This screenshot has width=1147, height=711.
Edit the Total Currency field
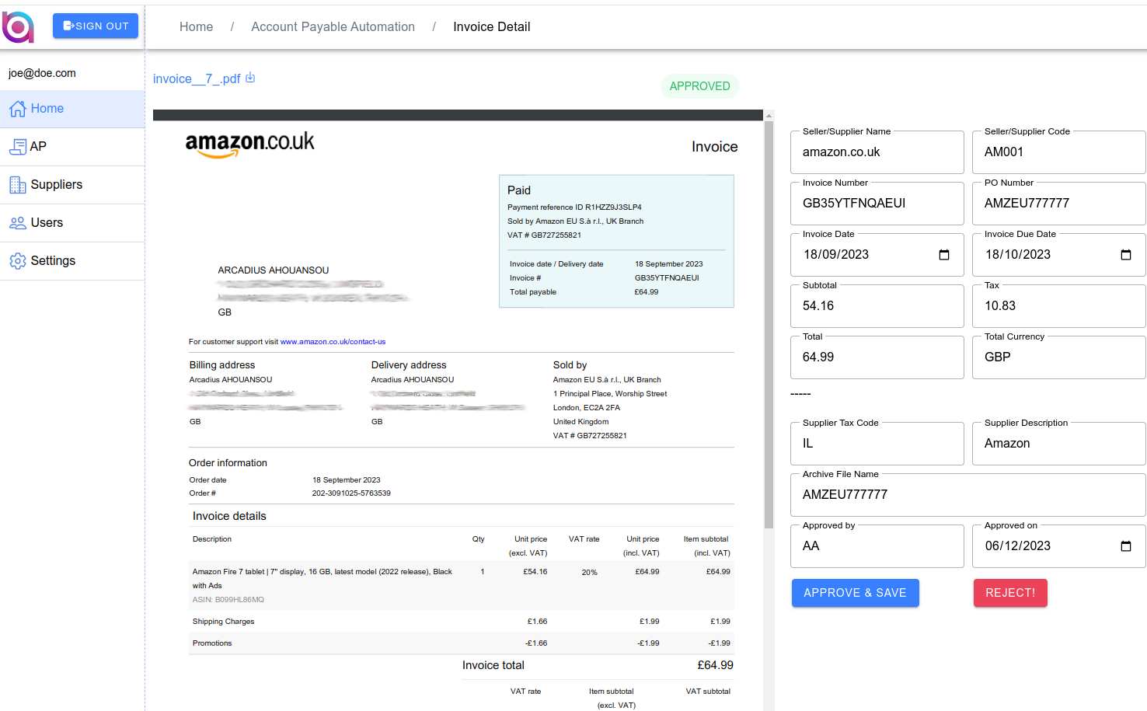click(1059, 357)
